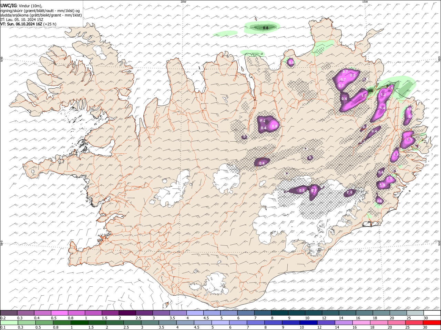
Task: Click purple swatch labeled 1.5 in upper legend
Action: pos(110,313)
